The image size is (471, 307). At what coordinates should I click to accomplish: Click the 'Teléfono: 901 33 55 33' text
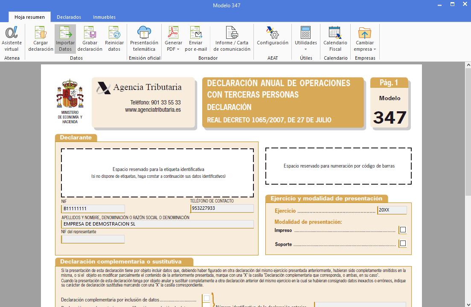[155, 102]
